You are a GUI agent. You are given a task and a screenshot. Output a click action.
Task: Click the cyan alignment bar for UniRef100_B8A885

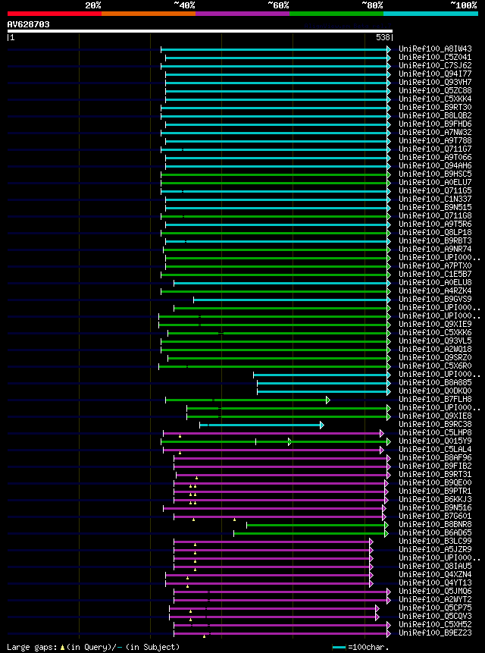[x=324, y=383]
